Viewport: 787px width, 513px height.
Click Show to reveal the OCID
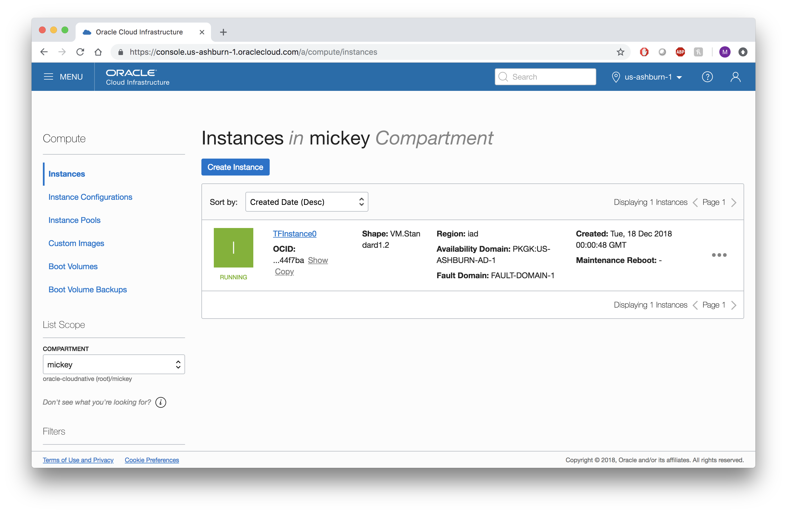pyautogui.click(x=318, y=260)
